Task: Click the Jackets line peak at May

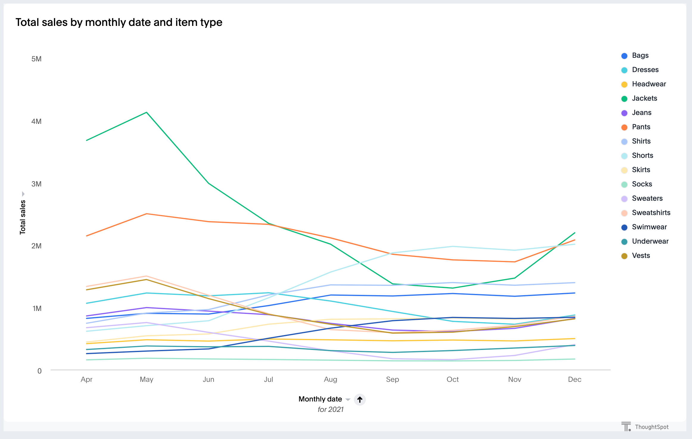Action: coord(146,112)
